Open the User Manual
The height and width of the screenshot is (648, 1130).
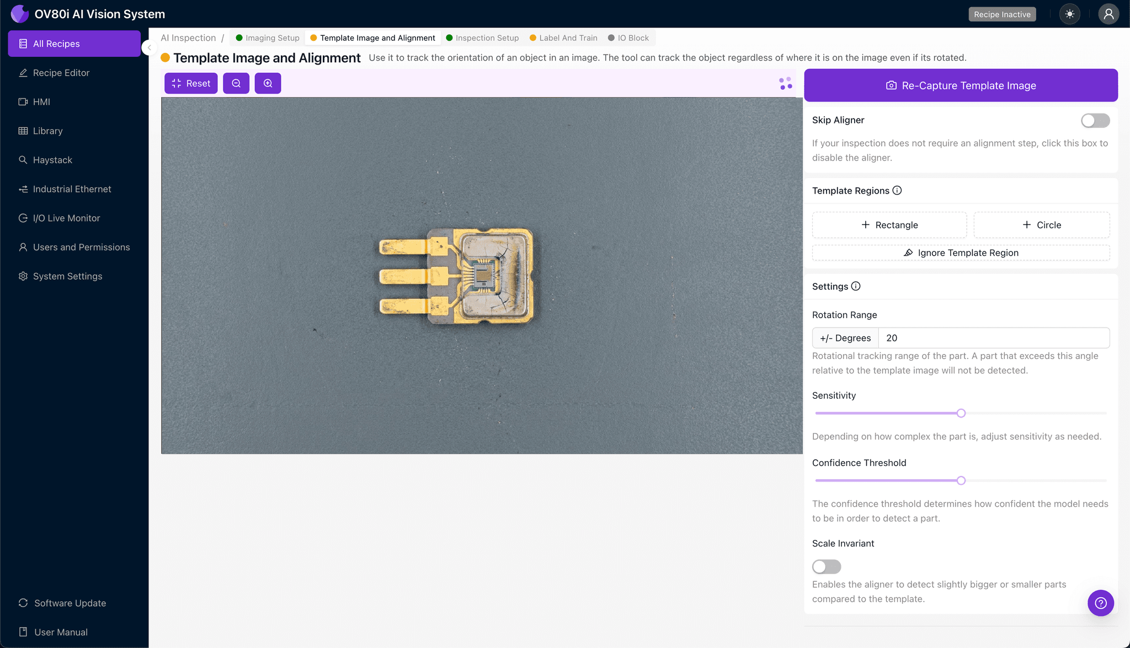74,632
